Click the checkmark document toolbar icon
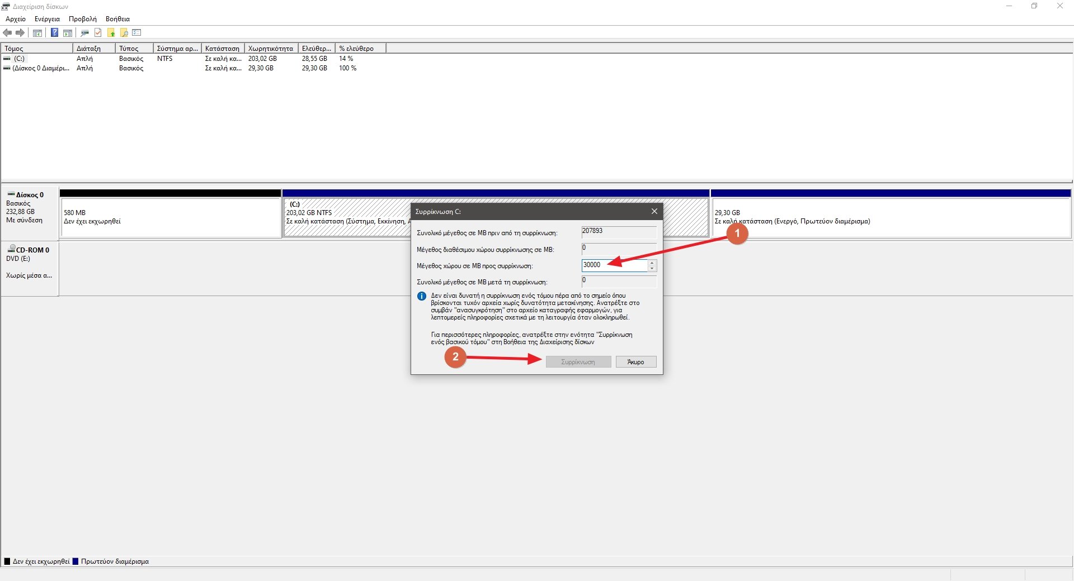Viewport: 1074px width, 581px height. click(x=98, y=33)
